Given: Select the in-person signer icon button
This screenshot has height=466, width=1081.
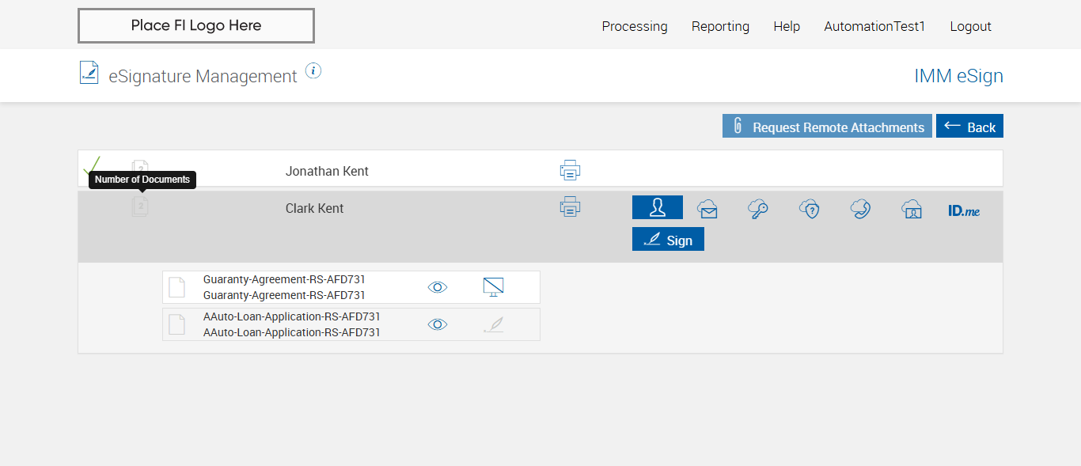Looking at the screenshot, I should (x=657, y=207).
